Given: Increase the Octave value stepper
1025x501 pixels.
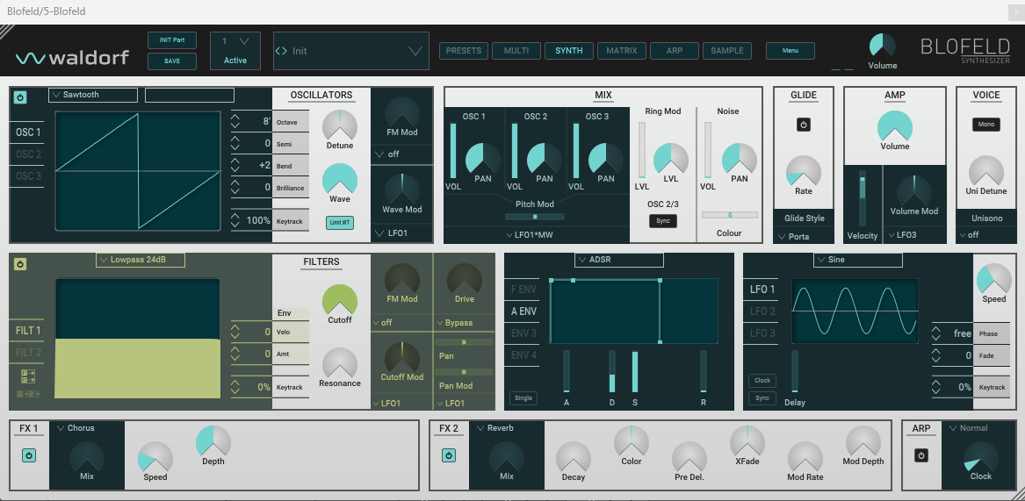Looking at the screenshot, I should pos(235,118).
